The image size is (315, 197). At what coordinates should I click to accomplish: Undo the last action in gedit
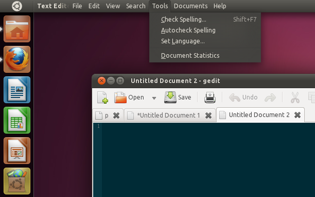243,97
